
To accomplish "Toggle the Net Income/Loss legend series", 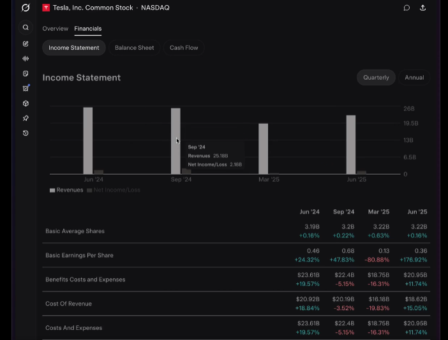I will 114,190.
